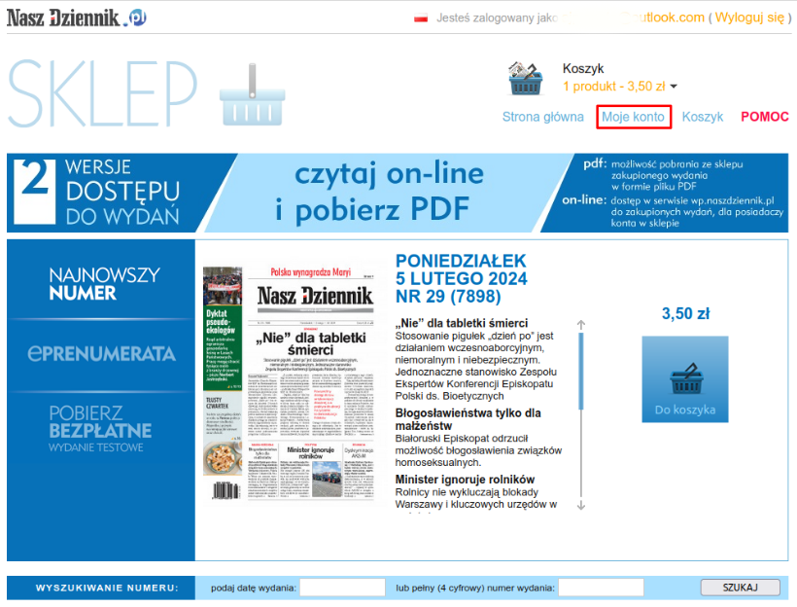
Task: Focus the 4-digit issue number input
Action: (x=601, y=588)
